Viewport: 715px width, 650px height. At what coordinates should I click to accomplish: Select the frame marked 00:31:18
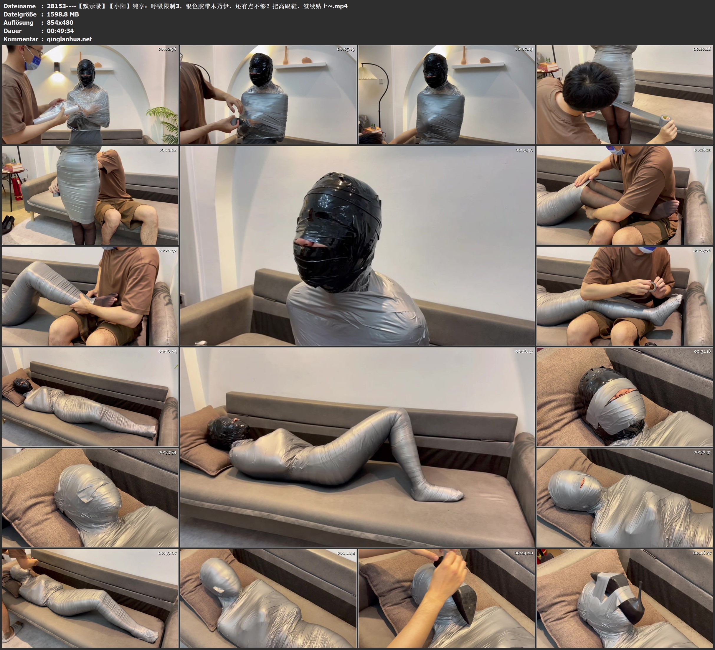pos(625,397)
